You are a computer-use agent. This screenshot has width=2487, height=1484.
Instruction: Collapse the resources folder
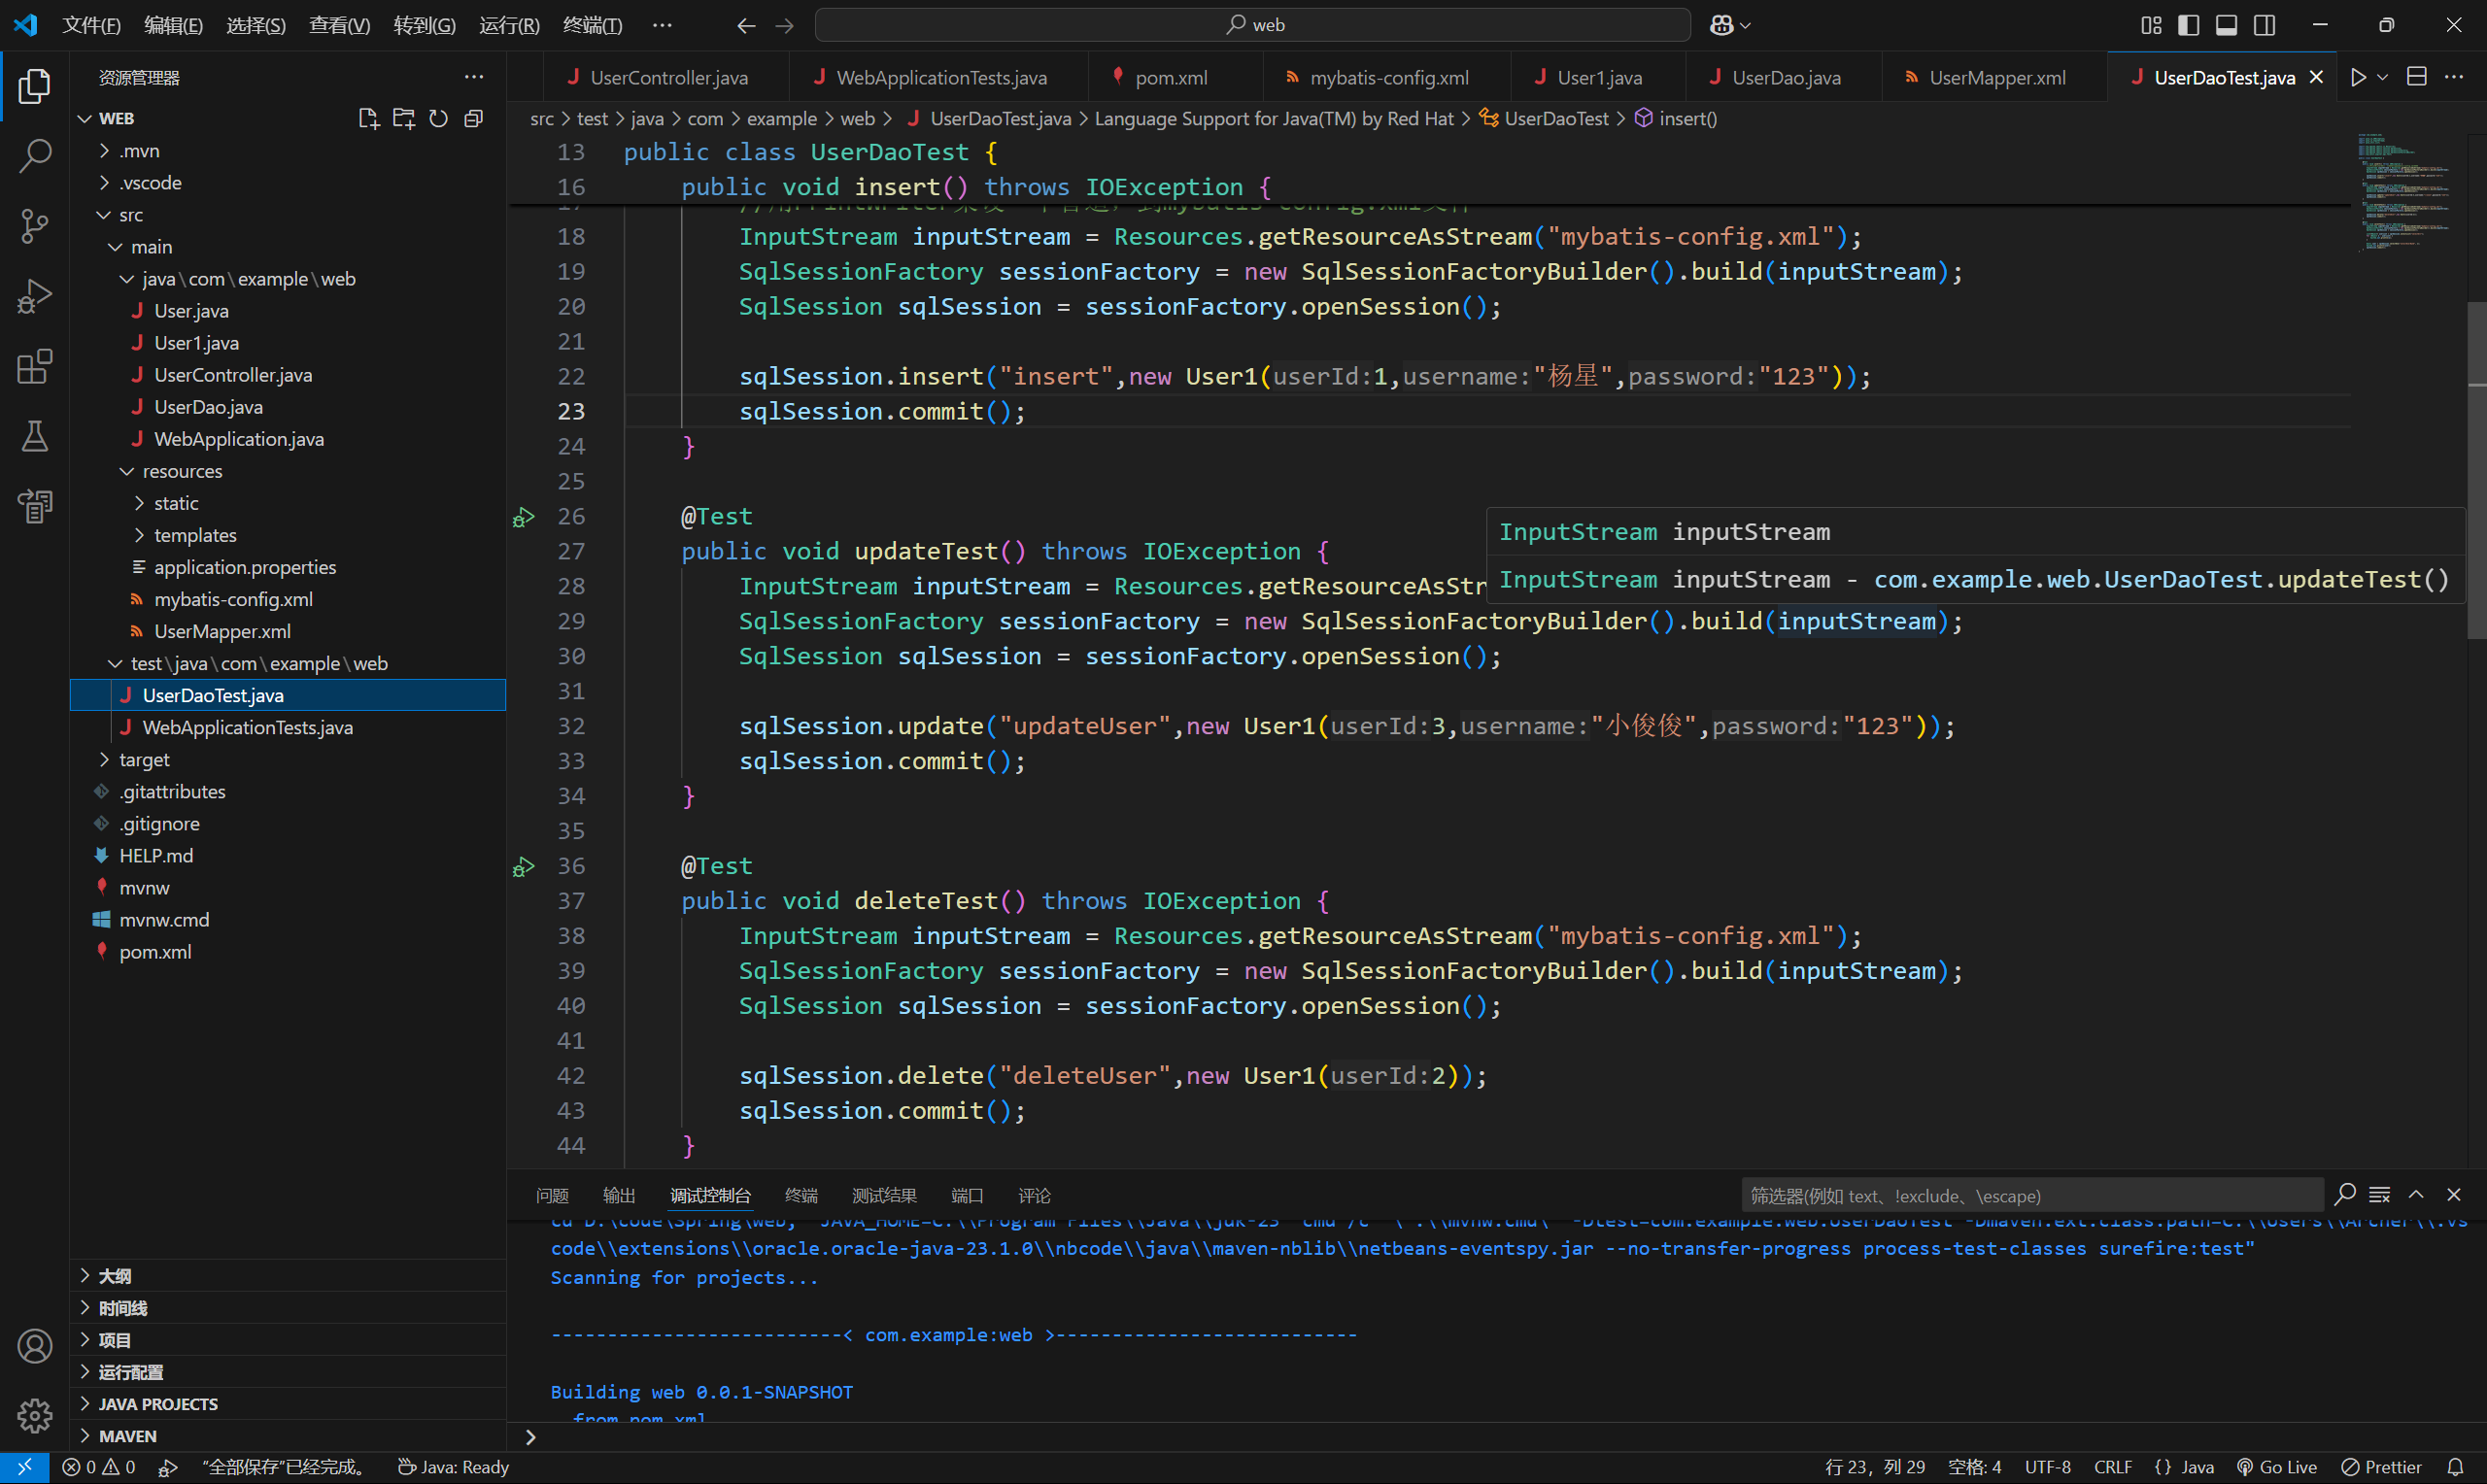(x=181, y=471)
